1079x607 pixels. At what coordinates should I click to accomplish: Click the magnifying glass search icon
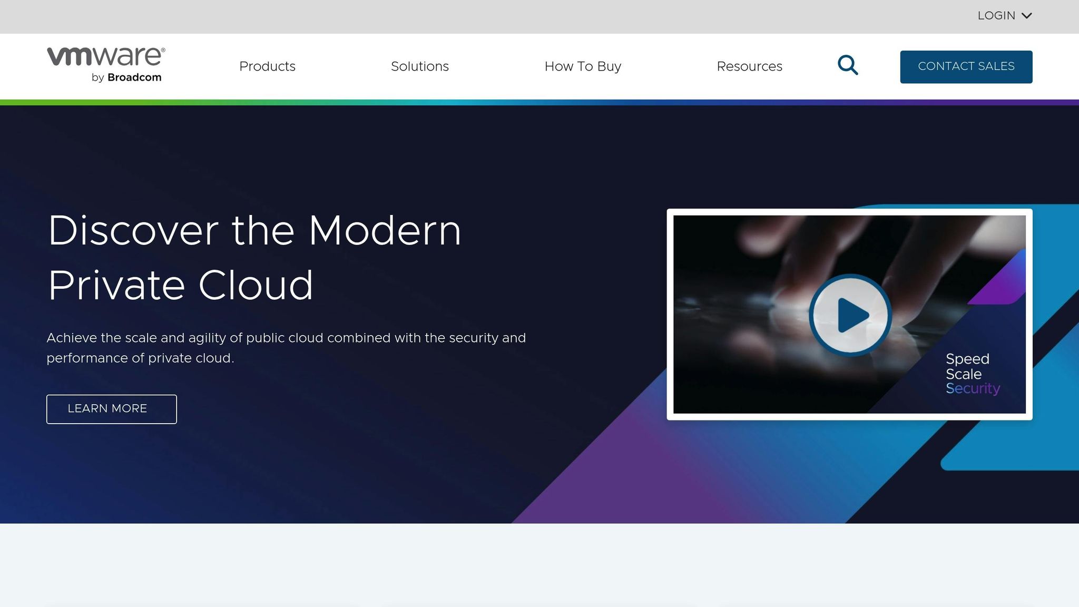848,65
